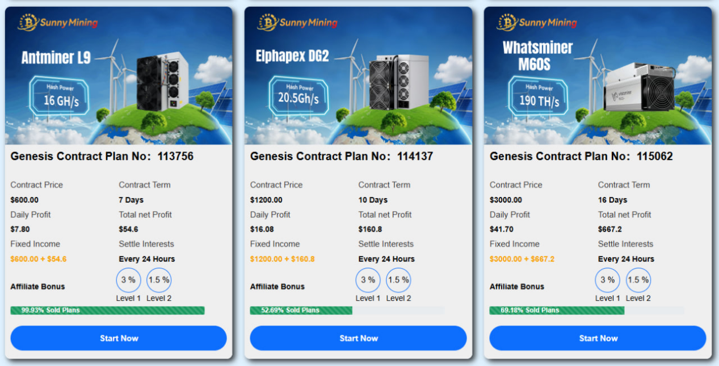The height and width of the screenshot is (366, 719).
Task: Click the 3% Level 1 badge for plan 113756
Action: pos(128,280)
